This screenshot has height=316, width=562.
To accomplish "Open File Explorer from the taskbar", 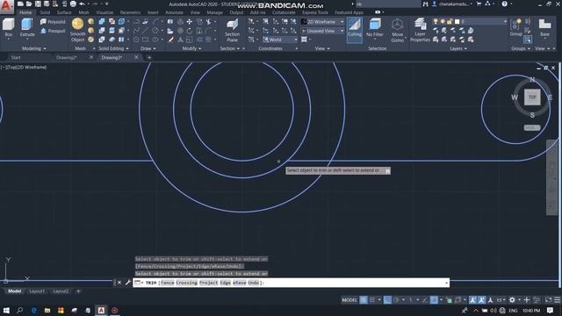I will tap(47, 310).
